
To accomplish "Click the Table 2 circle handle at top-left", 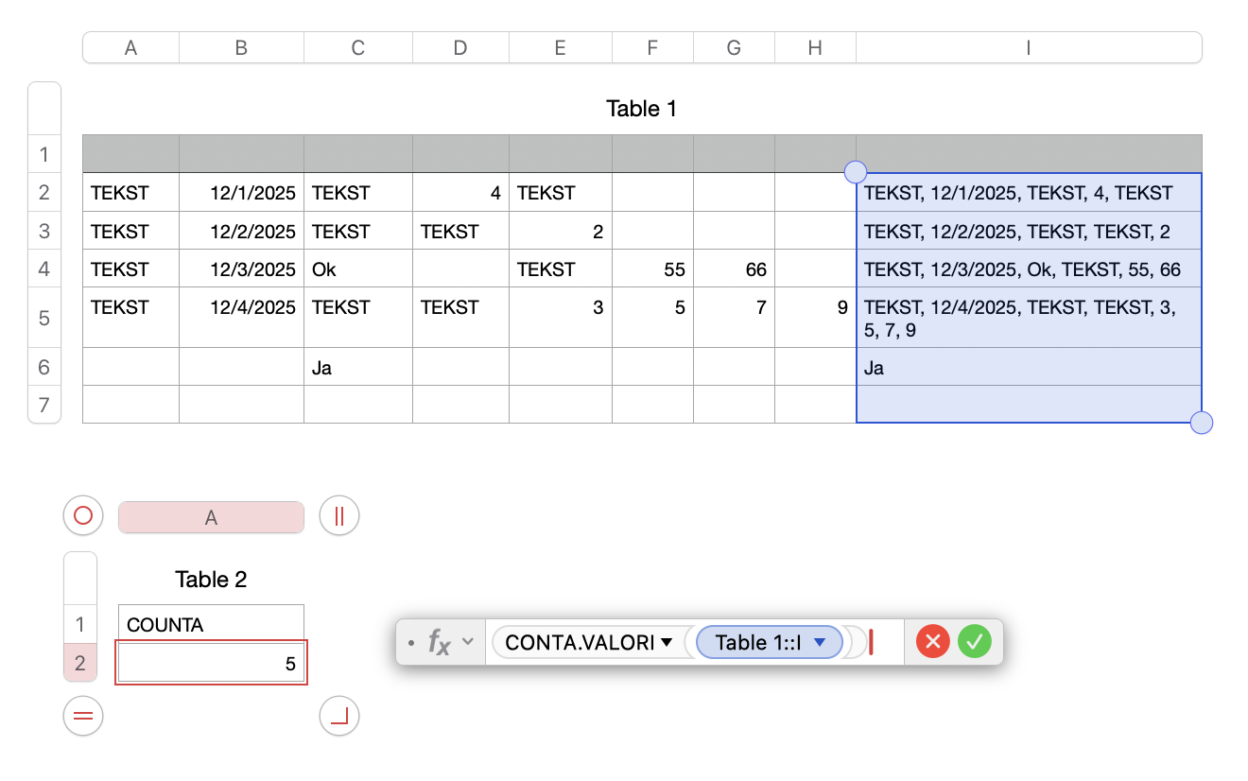I will tap(83, 516).
